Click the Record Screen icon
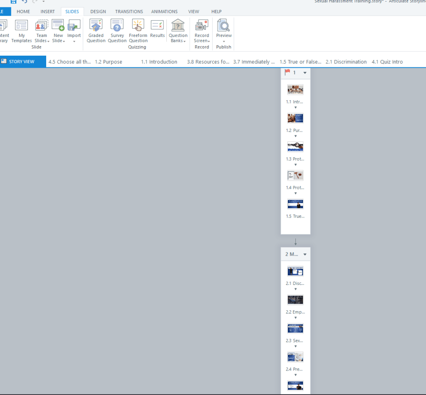Viewport: 426px width, 395px height. (202, 26)
